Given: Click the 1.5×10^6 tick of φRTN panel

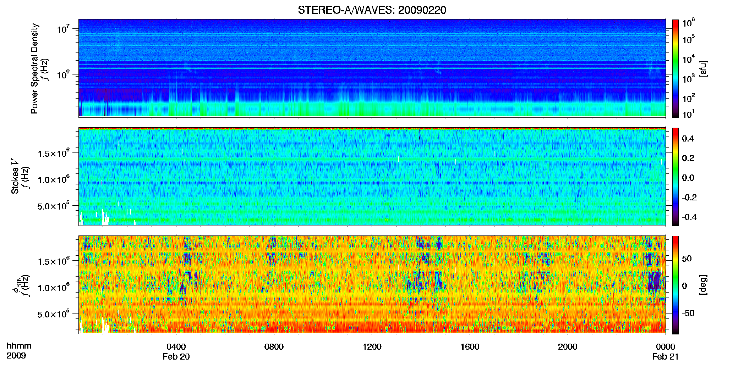Looking at the screenshot, I should (54, 261).
